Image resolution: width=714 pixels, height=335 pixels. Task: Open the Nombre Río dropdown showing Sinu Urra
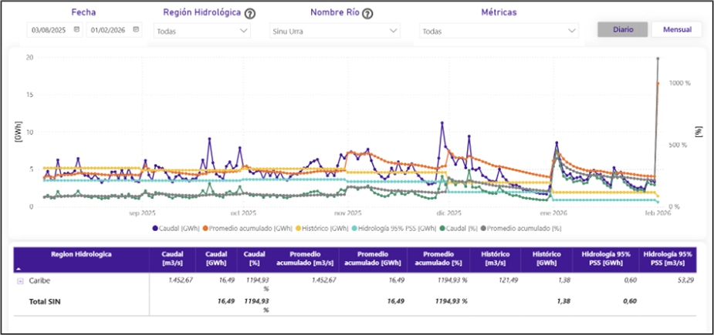[334, 32]
